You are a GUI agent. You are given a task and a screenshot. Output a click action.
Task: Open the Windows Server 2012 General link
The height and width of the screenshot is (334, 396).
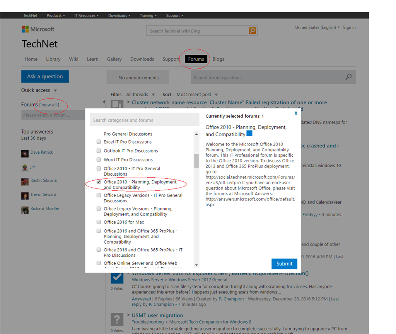198,280
